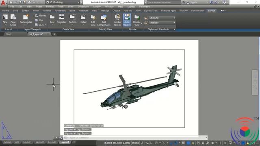Select the Layout1 tab
Viewport: 260px width, 146px height.
27,142
